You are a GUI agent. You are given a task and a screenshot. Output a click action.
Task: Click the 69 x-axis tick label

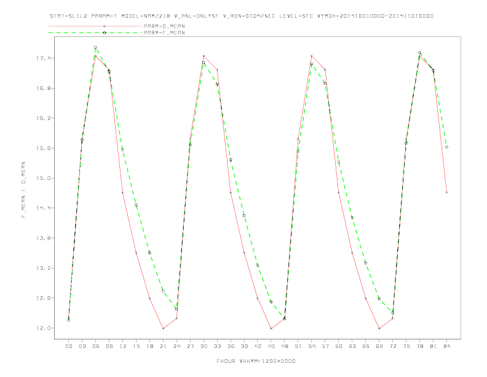click(x=379, y=346)
